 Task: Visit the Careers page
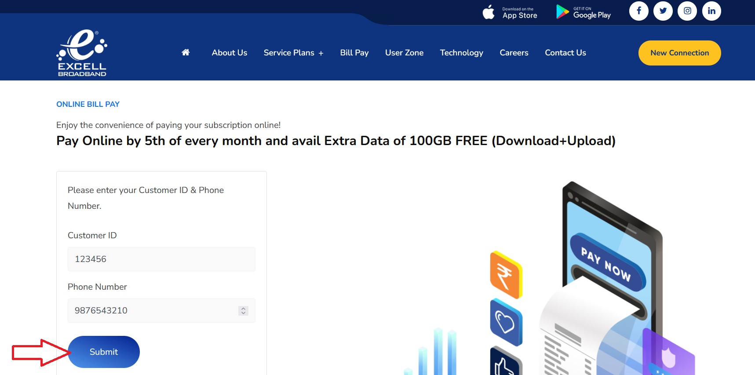point(514,53)
